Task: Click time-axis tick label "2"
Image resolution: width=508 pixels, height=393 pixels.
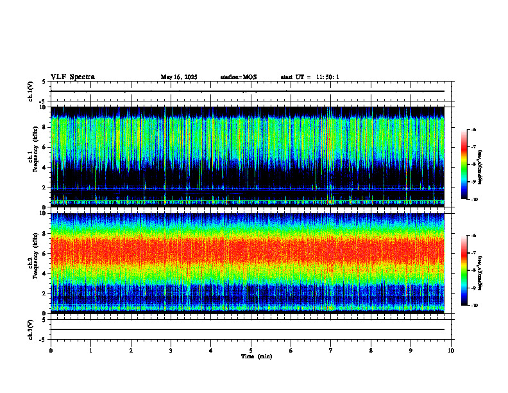Action: coord(131,351)
